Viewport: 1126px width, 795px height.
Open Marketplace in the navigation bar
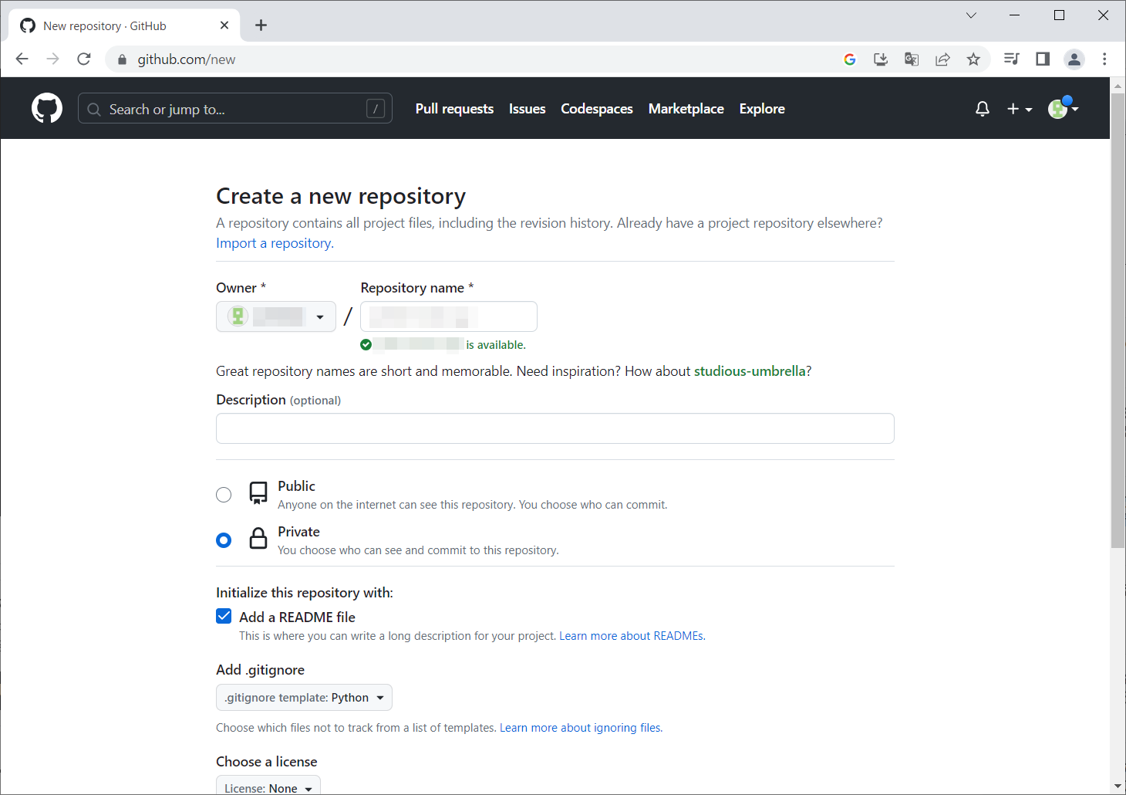(x=686, y=109)
